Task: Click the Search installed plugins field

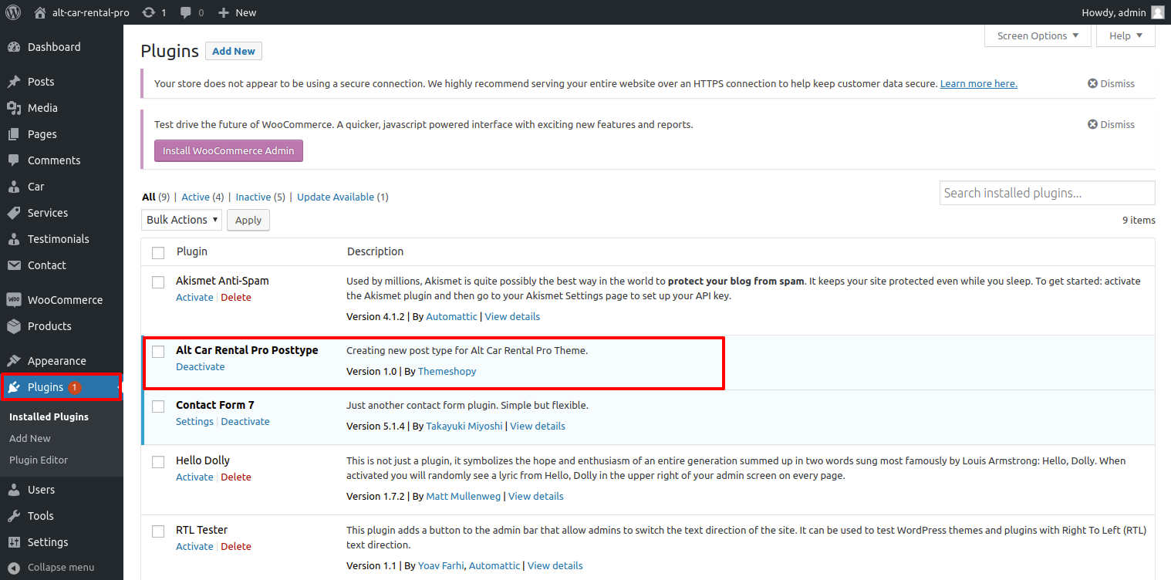Action: pyautogui.click(x=1047, y=193)
